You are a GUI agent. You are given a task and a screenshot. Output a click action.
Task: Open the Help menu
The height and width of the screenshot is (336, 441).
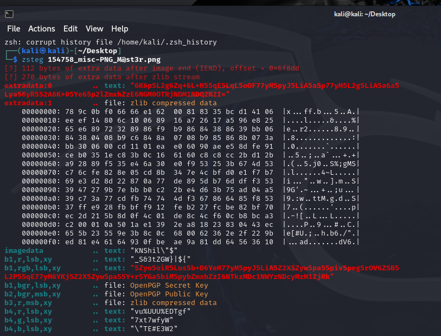pyautogui.click(x=119, y=28)
